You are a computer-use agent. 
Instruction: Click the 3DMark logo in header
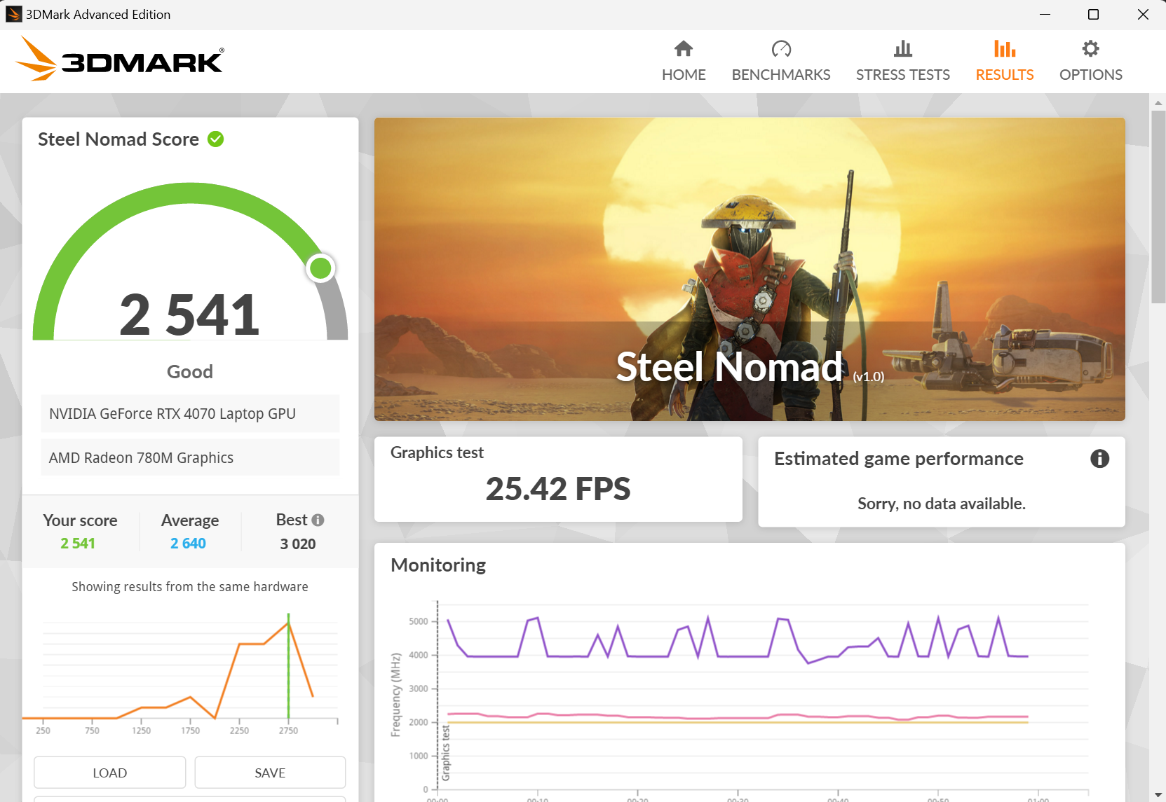[x=120, y=59]
